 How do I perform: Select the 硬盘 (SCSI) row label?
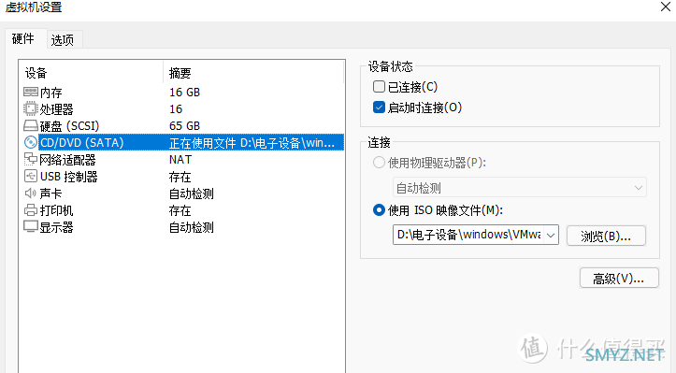pos(69,126)
